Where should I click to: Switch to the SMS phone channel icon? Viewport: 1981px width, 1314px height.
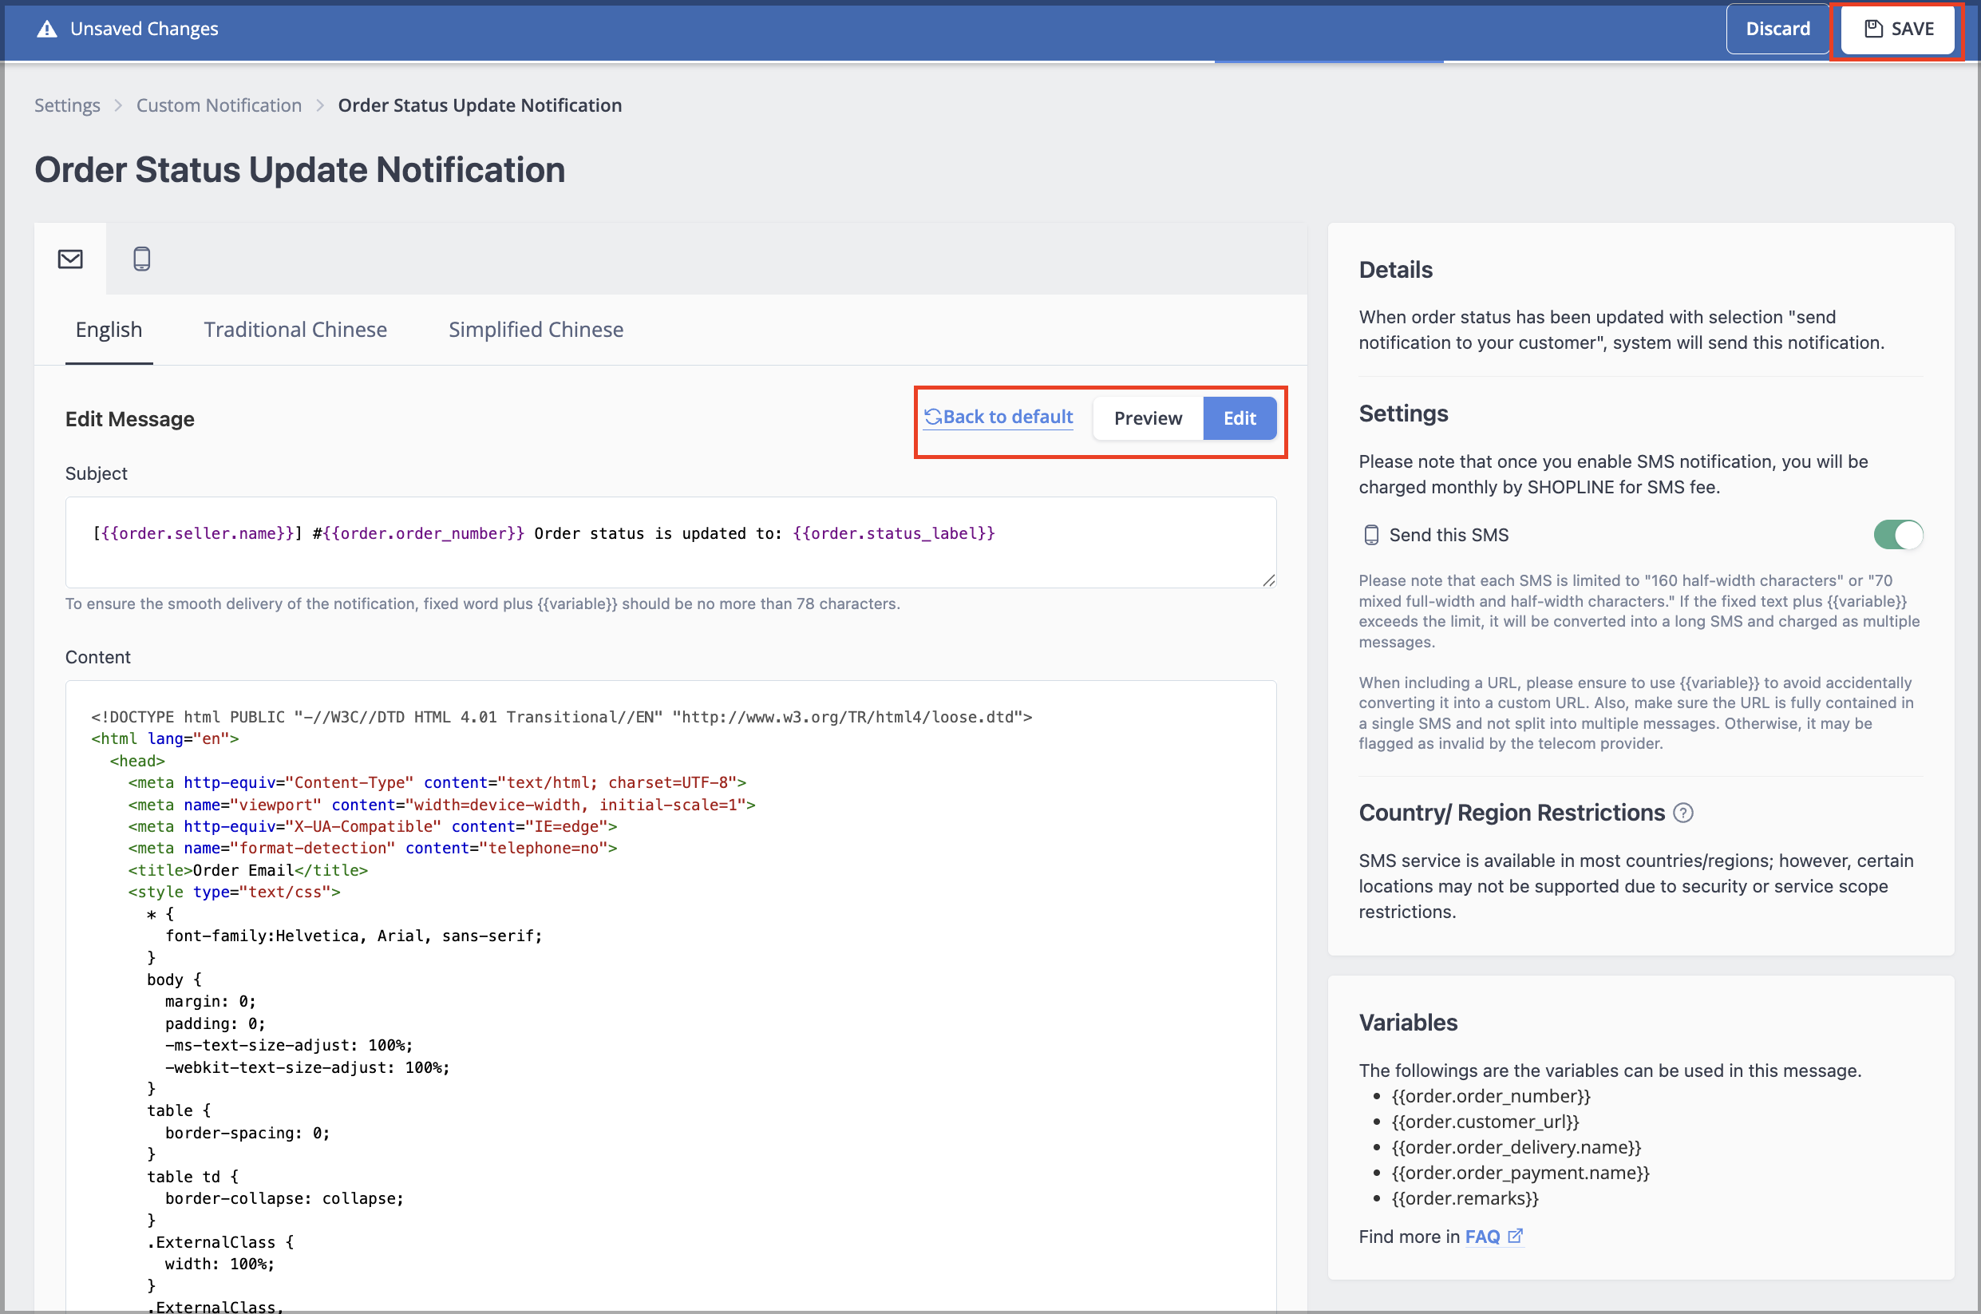pos(141,259)
